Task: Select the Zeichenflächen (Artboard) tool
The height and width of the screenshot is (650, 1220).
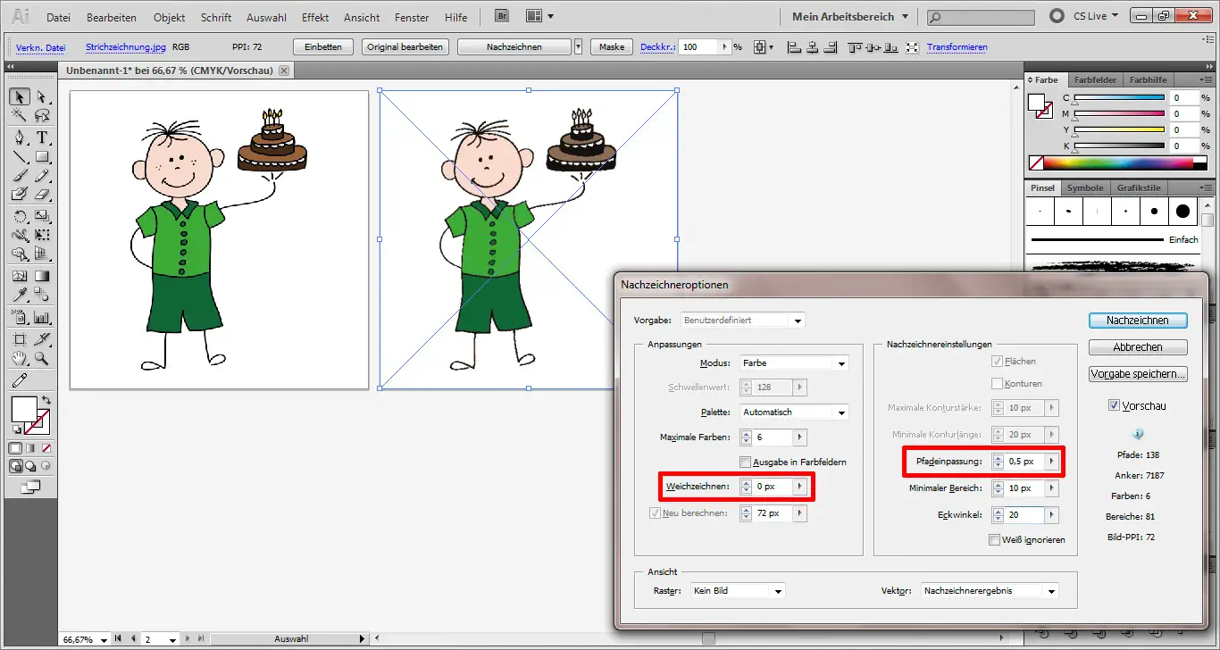Action: point(18,339)
